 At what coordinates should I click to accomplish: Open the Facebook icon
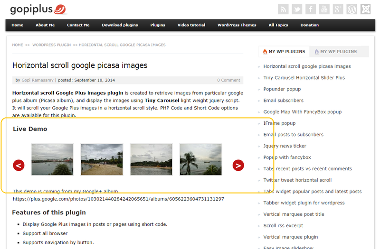click(x=311, y=9)
